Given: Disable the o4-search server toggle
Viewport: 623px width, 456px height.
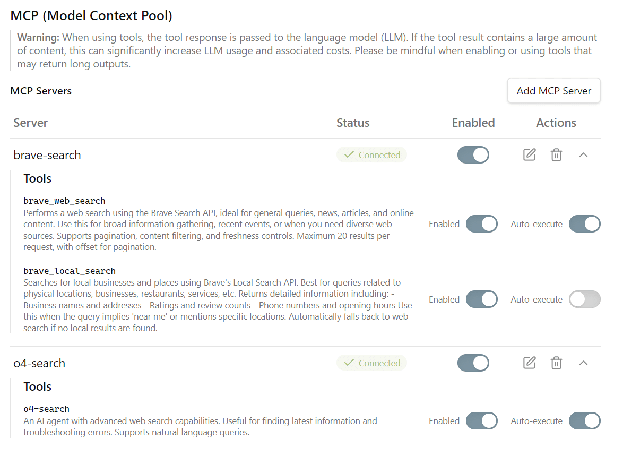Looking at the screenshot, I should 473,363.
